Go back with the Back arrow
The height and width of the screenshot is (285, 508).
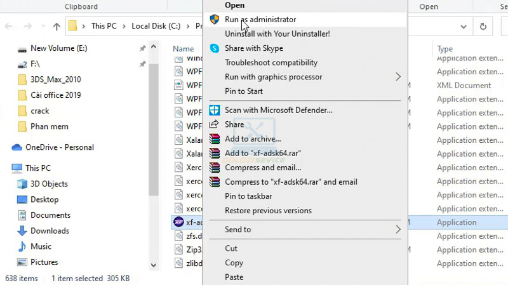tap(9, 26)
